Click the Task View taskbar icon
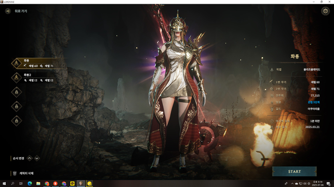Screen dimensions: 334x187 tap(21, 184)
